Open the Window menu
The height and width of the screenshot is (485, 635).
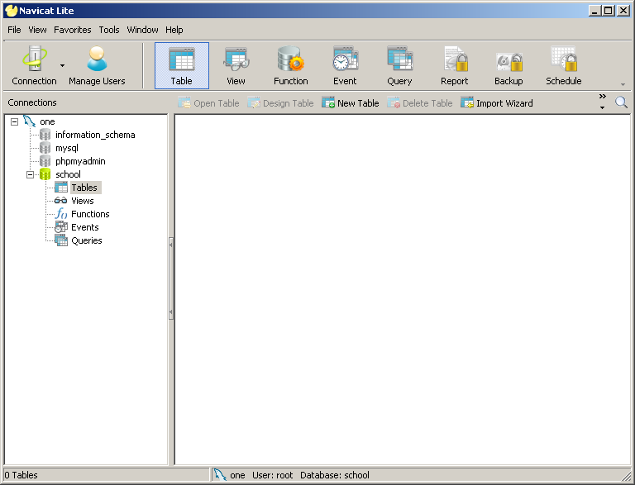pos(142,30)
